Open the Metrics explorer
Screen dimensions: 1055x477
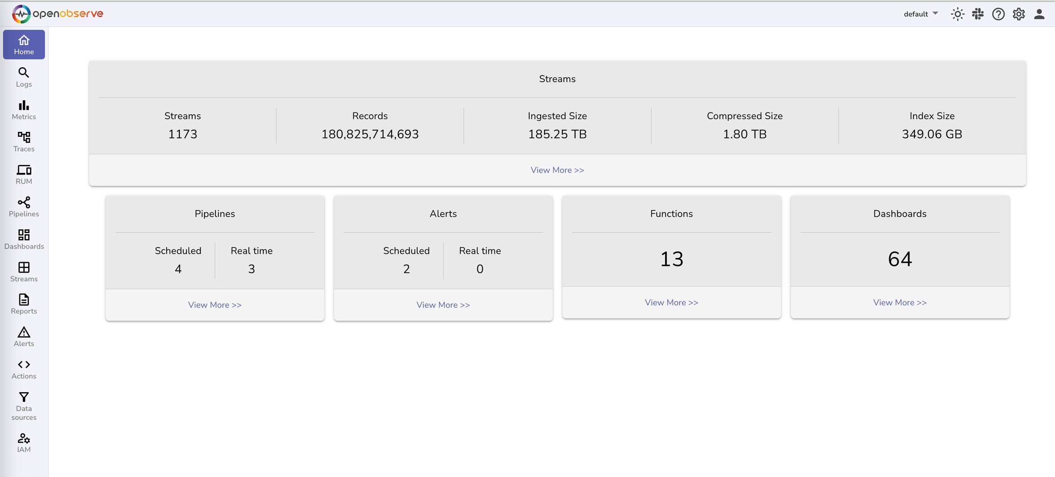(24, 109)
